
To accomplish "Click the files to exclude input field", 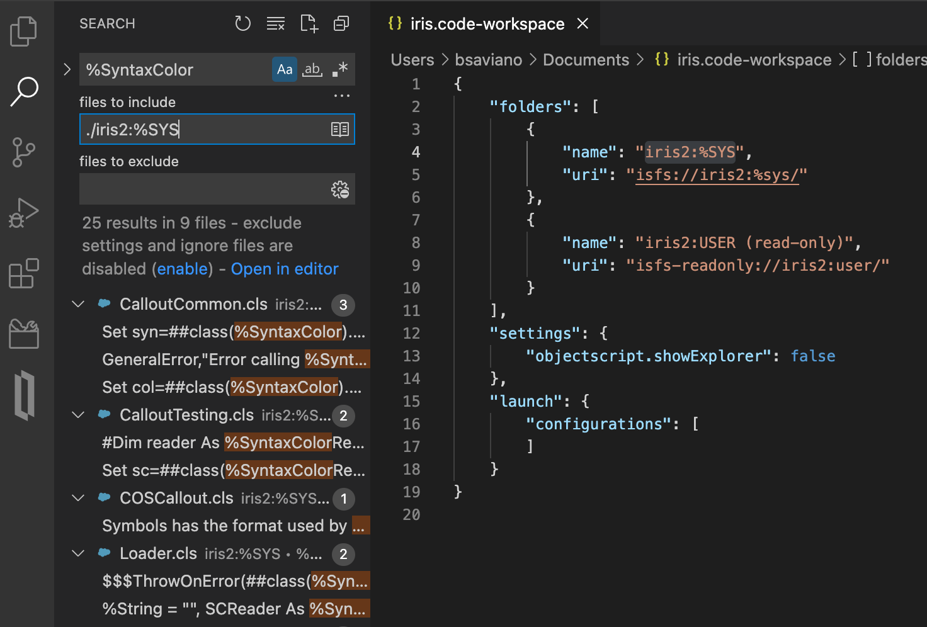I will pos(202,189).
